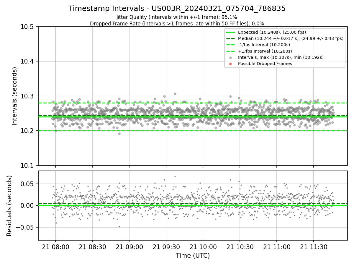Click the Residuals (seconds) y-axis label

tap(9, 206)
